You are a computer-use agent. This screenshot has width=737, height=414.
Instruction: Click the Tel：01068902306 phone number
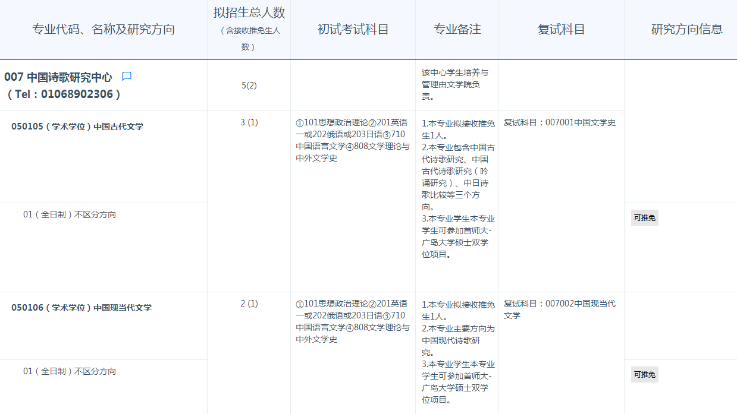click(x=64, y=94)
